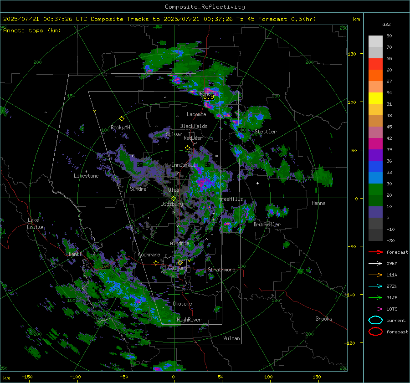Click the cyan 27ZW arrow legend icon
The height and width of the screenshot is (383, 410).
(x=375, y=286)
